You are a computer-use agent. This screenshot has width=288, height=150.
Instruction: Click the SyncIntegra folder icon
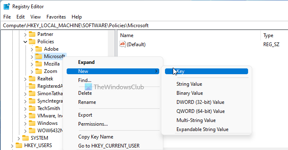pos(32,101)
